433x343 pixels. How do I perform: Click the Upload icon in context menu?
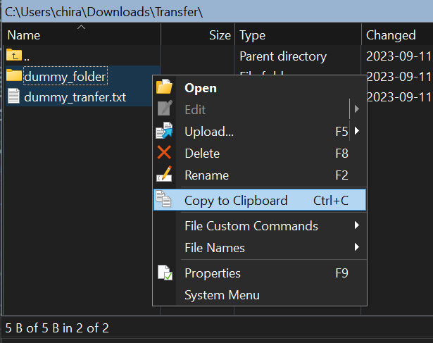(164, 132)
